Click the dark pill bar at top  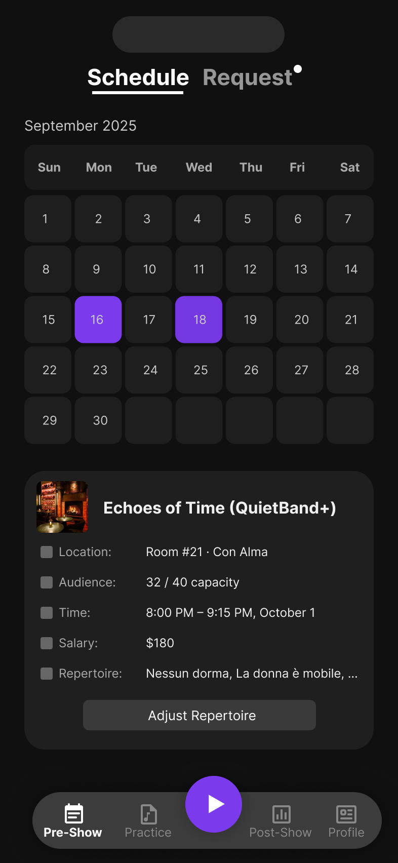click(198, 34)
